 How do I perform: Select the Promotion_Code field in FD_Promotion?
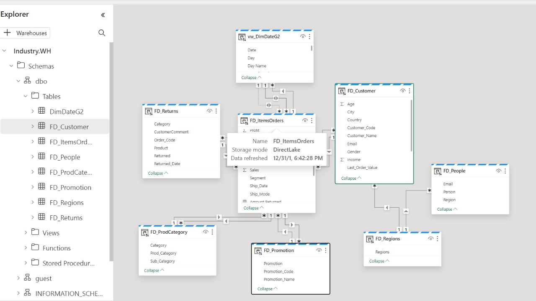click(278, 271)
